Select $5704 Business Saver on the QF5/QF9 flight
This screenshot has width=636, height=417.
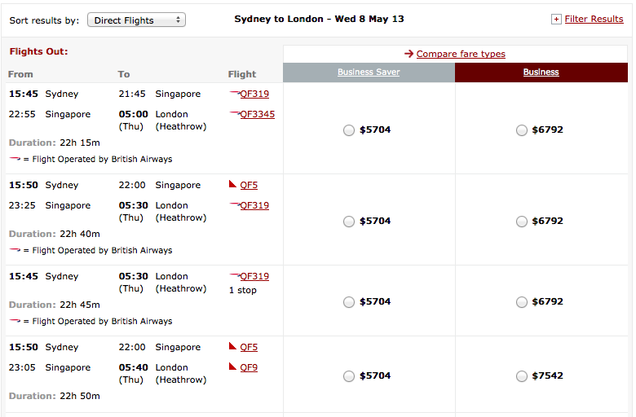click(349, 376)
